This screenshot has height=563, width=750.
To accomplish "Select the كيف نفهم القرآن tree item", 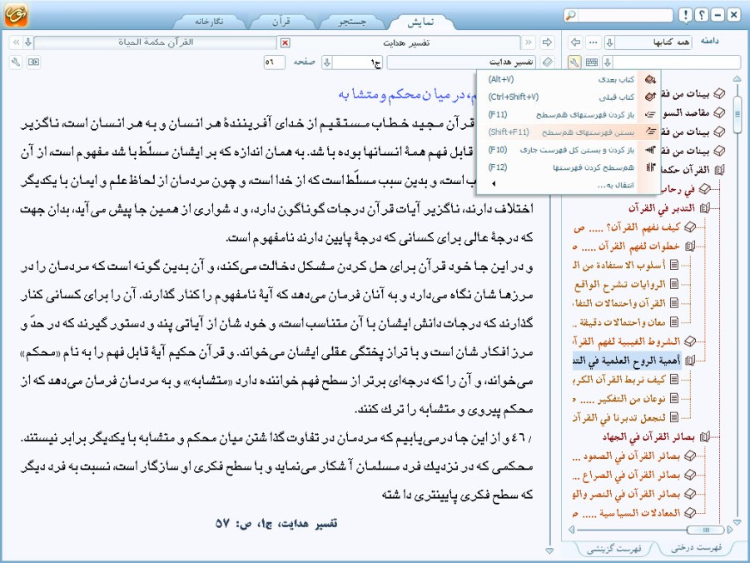I will pyautogui.click(x=627, y=227).
